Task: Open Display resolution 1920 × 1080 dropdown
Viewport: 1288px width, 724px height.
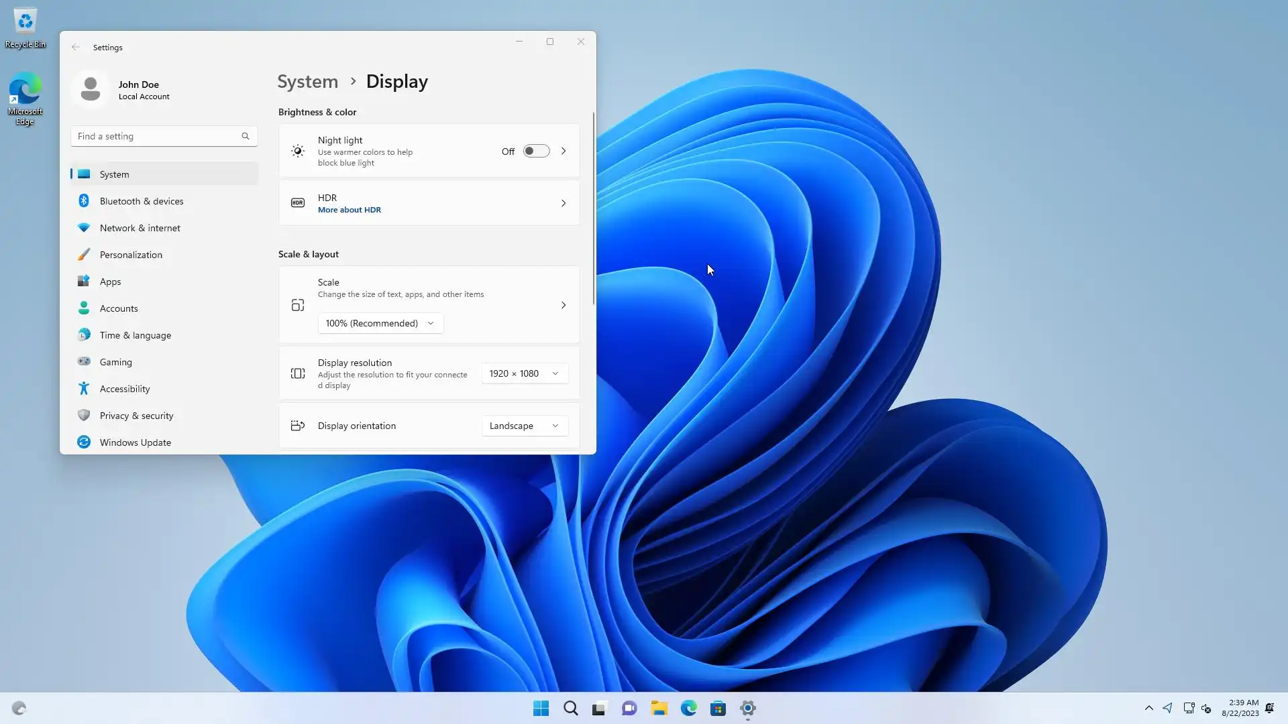Action: [x=524, y=373]
